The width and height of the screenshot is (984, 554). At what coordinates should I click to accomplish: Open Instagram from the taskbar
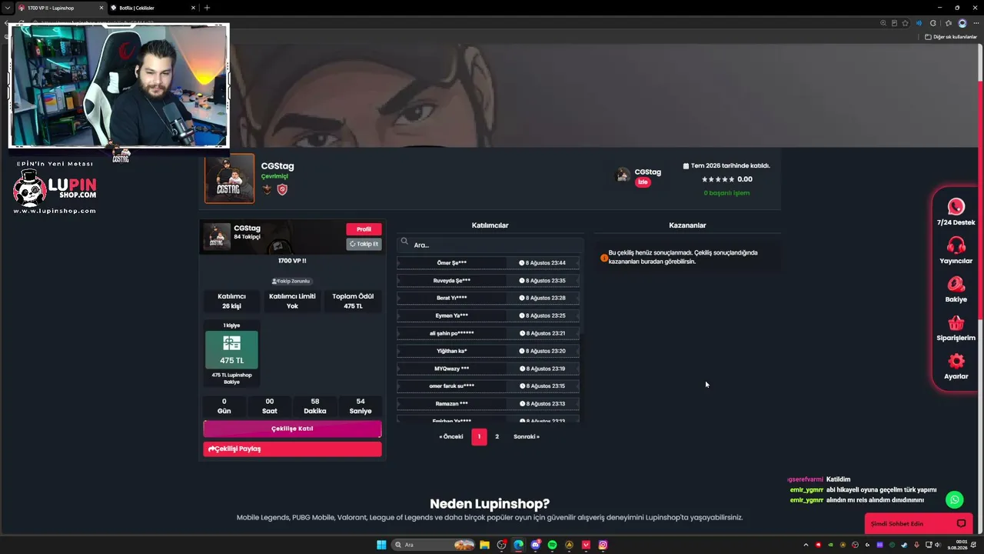[603, 545]
